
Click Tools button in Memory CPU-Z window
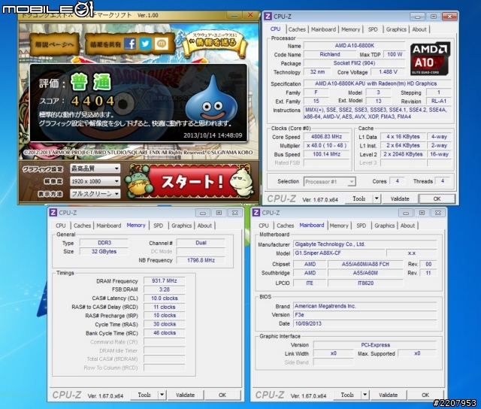coord(144,395)
